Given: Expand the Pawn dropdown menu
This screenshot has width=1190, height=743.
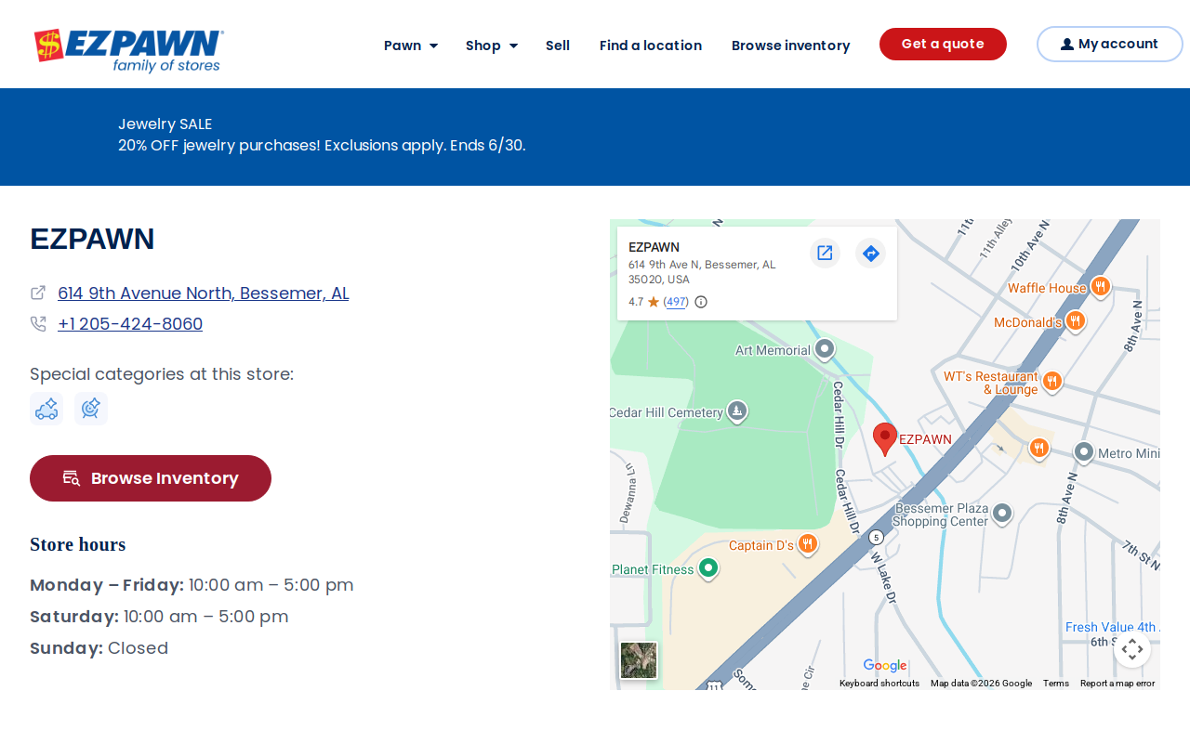Looking at the screenshot, I should point(411,45).
